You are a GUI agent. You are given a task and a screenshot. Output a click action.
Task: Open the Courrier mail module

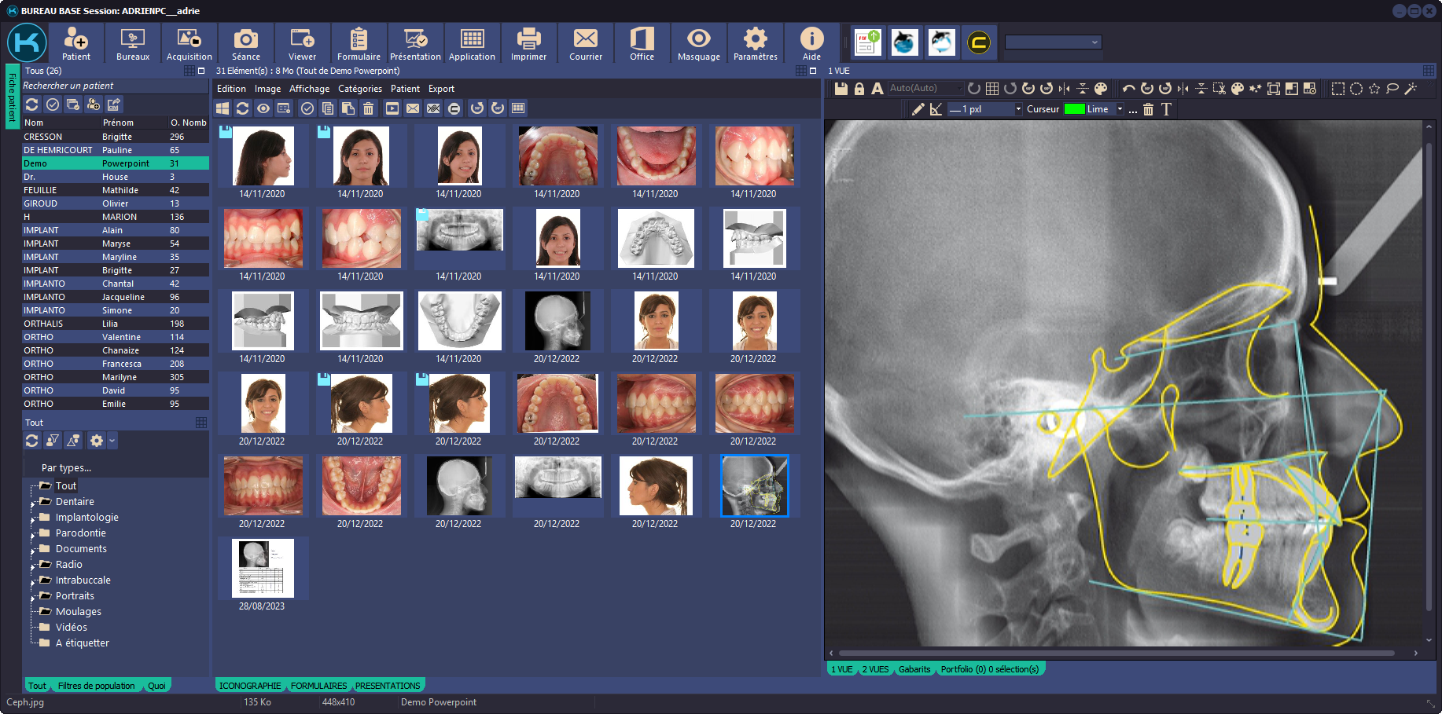tap(585, 43)
